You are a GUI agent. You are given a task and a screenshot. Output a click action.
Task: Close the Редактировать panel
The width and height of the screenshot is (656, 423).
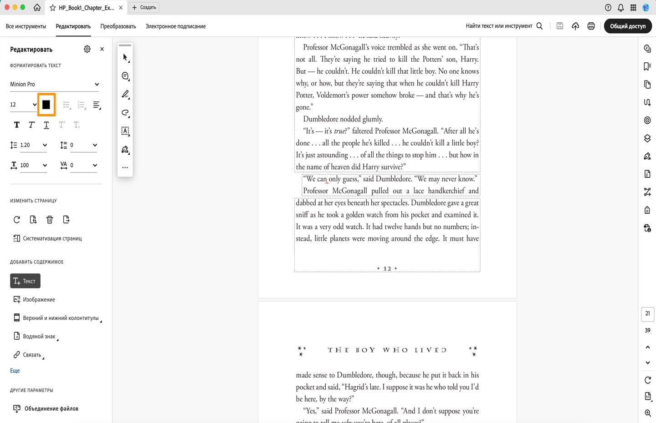(102, 49)
